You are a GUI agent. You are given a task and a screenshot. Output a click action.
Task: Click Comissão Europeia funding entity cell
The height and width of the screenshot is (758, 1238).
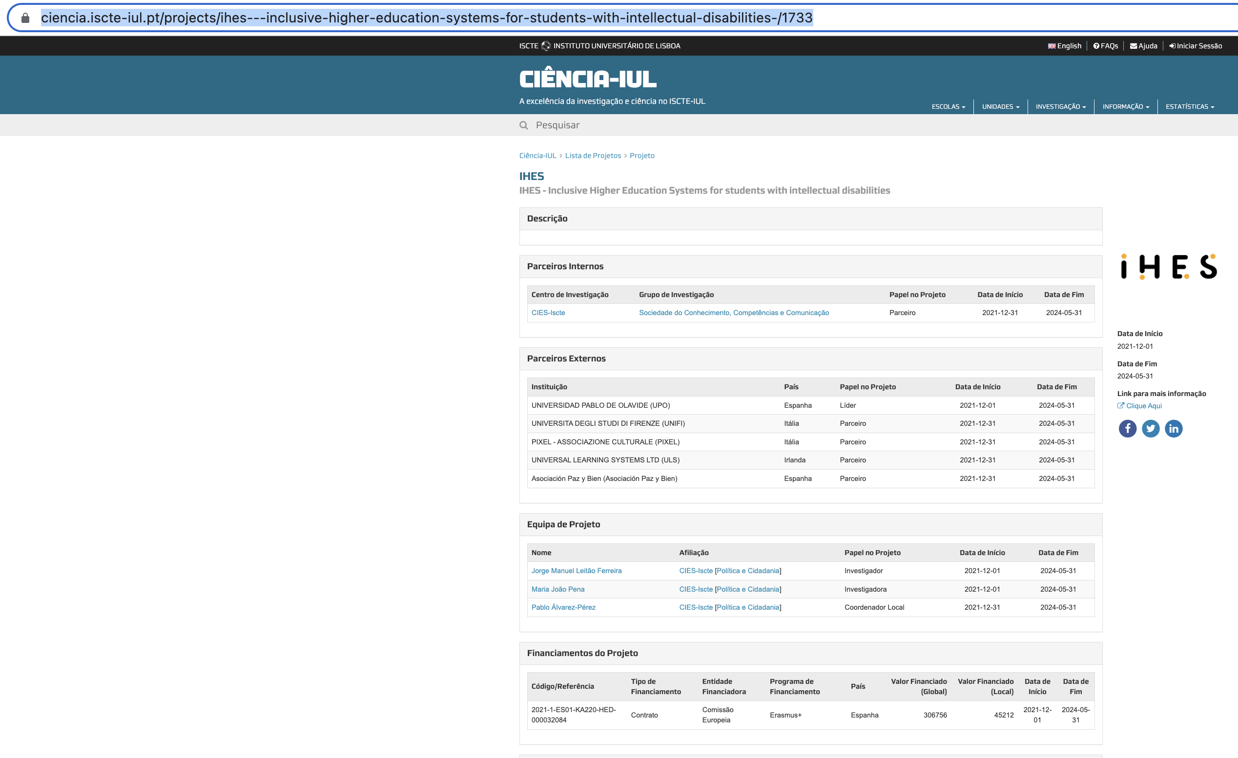click(x=718, y=715)
